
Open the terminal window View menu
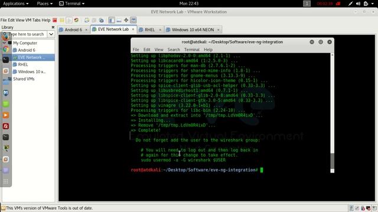click(159, 49)
